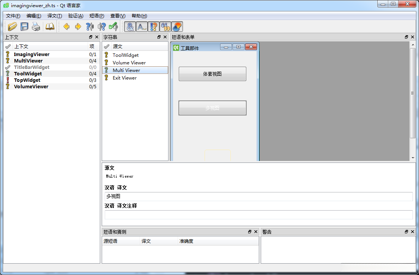The width and height of the screenshot is (419, 275).
Task: Close the 短语和猜测 panel
Action: (x=256, y=232)
